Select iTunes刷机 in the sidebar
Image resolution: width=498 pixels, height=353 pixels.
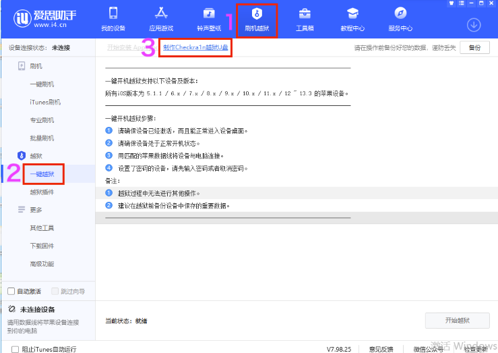(x=45, y=102)
